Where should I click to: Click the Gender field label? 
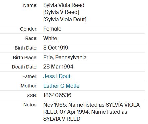coord(29,29)
